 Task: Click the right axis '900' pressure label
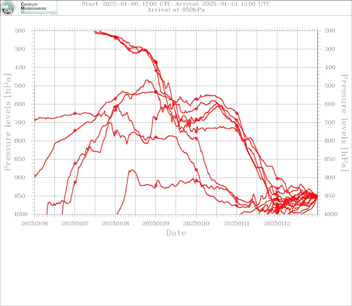[330, 177]
